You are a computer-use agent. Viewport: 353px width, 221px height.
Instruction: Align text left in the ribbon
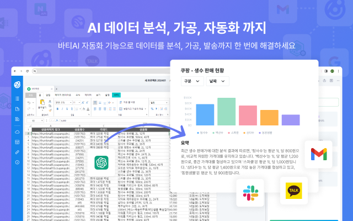95,109
